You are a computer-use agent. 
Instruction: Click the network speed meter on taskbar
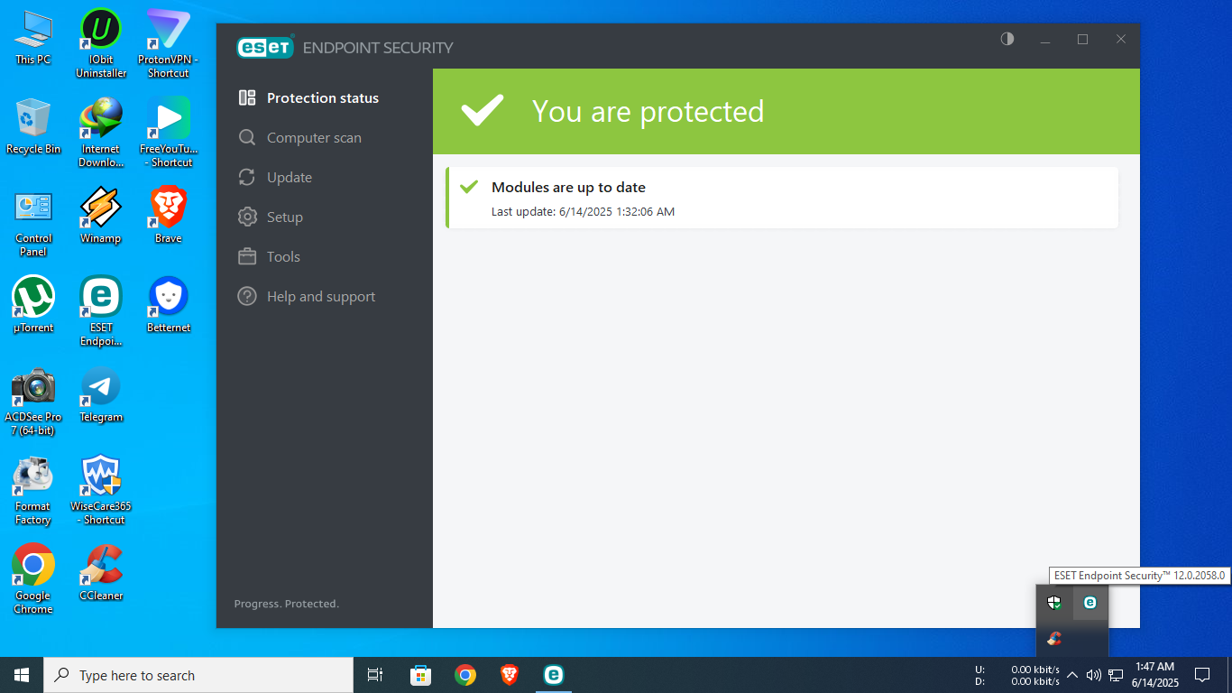coord(1017,675)
